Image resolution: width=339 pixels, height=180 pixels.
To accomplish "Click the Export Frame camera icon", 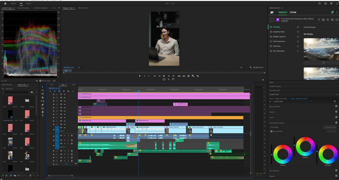I will tap(188, 76).
